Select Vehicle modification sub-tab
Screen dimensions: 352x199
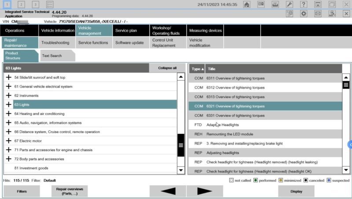click(x=205, y=43)
